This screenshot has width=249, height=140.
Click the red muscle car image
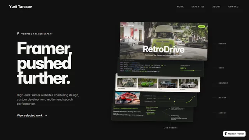tap(128, 98)
